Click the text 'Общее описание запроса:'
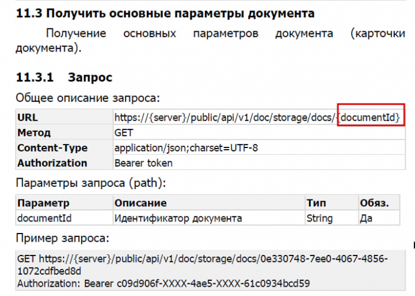This screenshot has height=296, width=415. pos(88,98)
